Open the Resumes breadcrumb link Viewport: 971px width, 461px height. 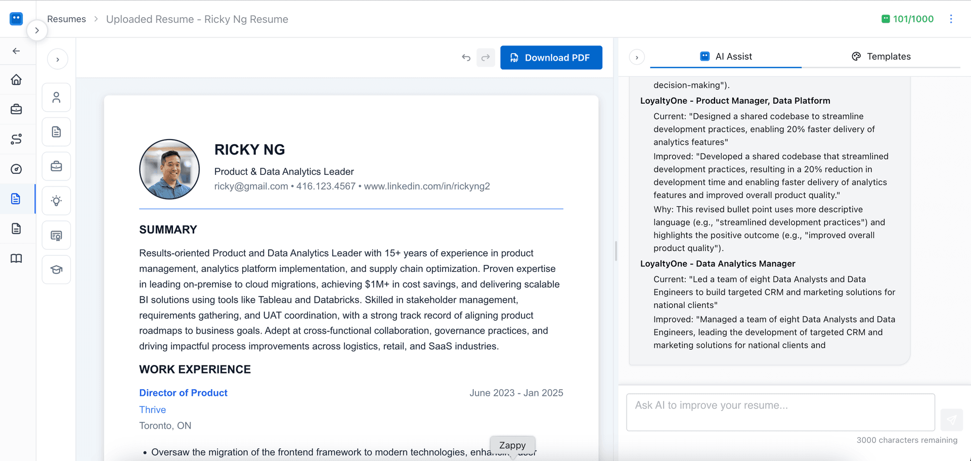coord(66,19)
